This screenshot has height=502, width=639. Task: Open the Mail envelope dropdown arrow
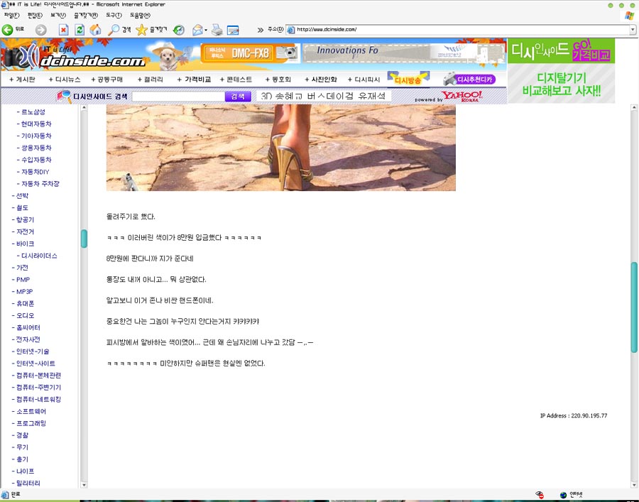click(206, 30)
